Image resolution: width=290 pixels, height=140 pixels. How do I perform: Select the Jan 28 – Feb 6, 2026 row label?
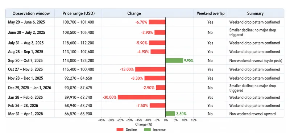[x=25, y=97]
